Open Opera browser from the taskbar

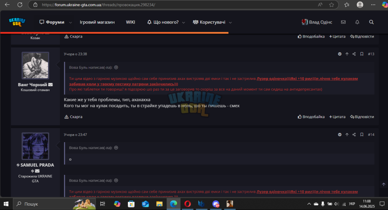coord(187,204)
